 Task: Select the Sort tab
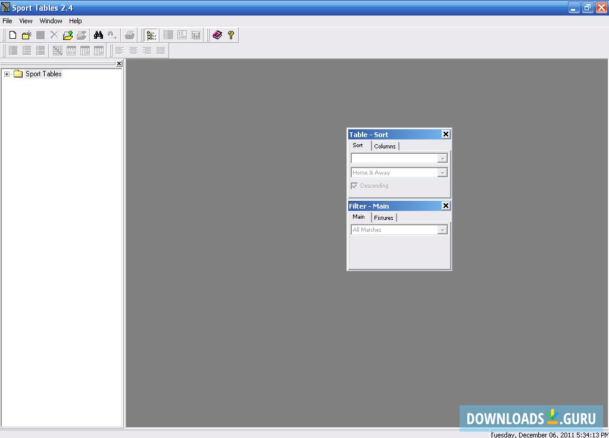pos(358,145)
